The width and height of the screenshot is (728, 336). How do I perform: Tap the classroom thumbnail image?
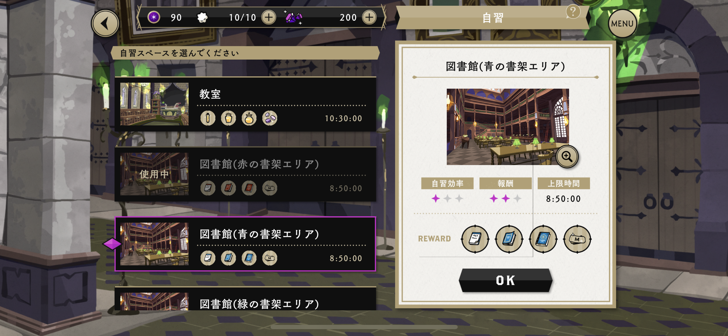point(154,104)
